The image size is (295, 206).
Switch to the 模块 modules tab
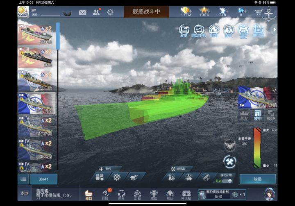coord(271,115)
